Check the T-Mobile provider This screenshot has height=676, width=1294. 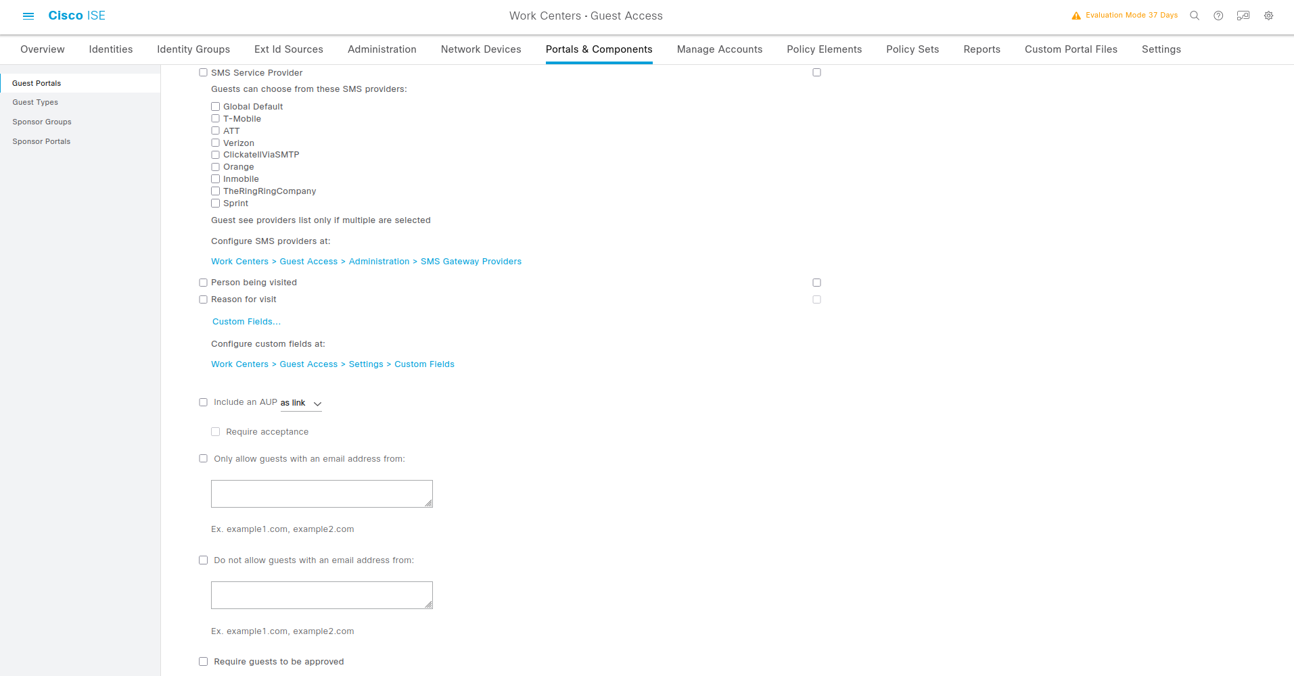tap(215, 118)
